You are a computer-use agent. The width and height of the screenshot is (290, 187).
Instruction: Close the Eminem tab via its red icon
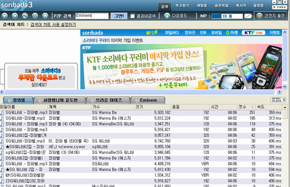click(137, 101)
